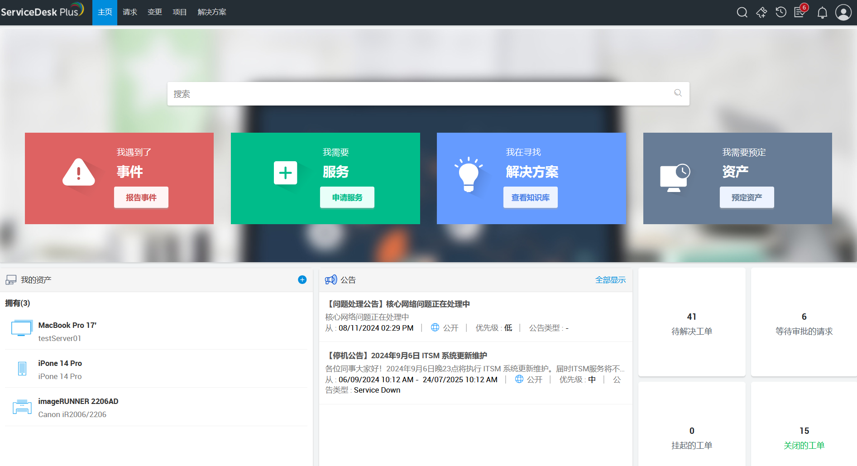Click 全部显示 link in 公告
This screenshot has height=466, width=857.
pos(610,280)
